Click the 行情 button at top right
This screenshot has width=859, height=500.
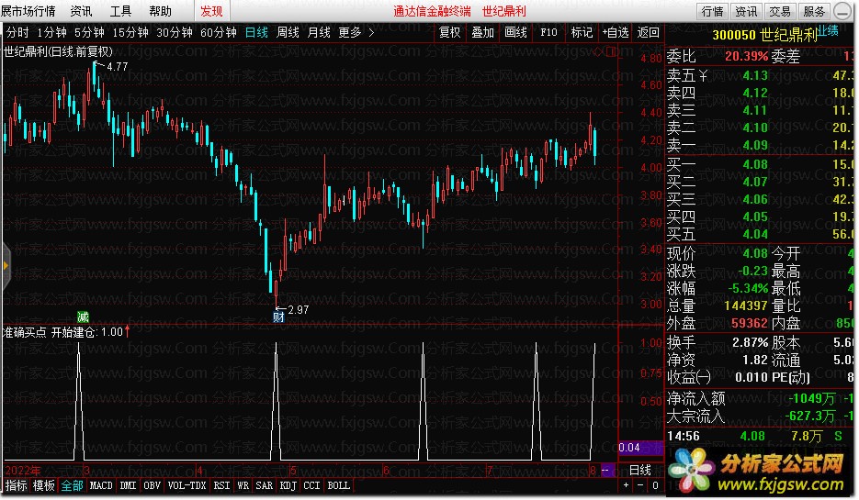pos(712,11)
